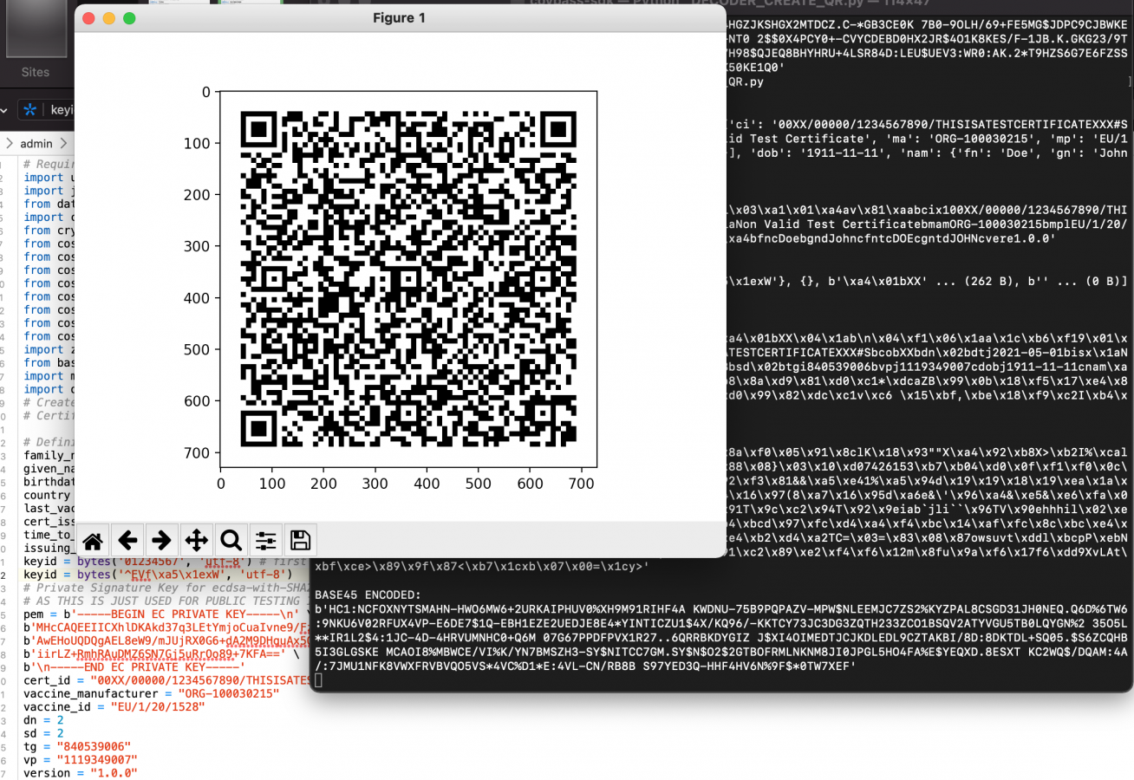The width and height of the screenshot is (1134, 780).
Task: Click the Forward arrow in the figure toolbar
Action: (x=161, y=540)
